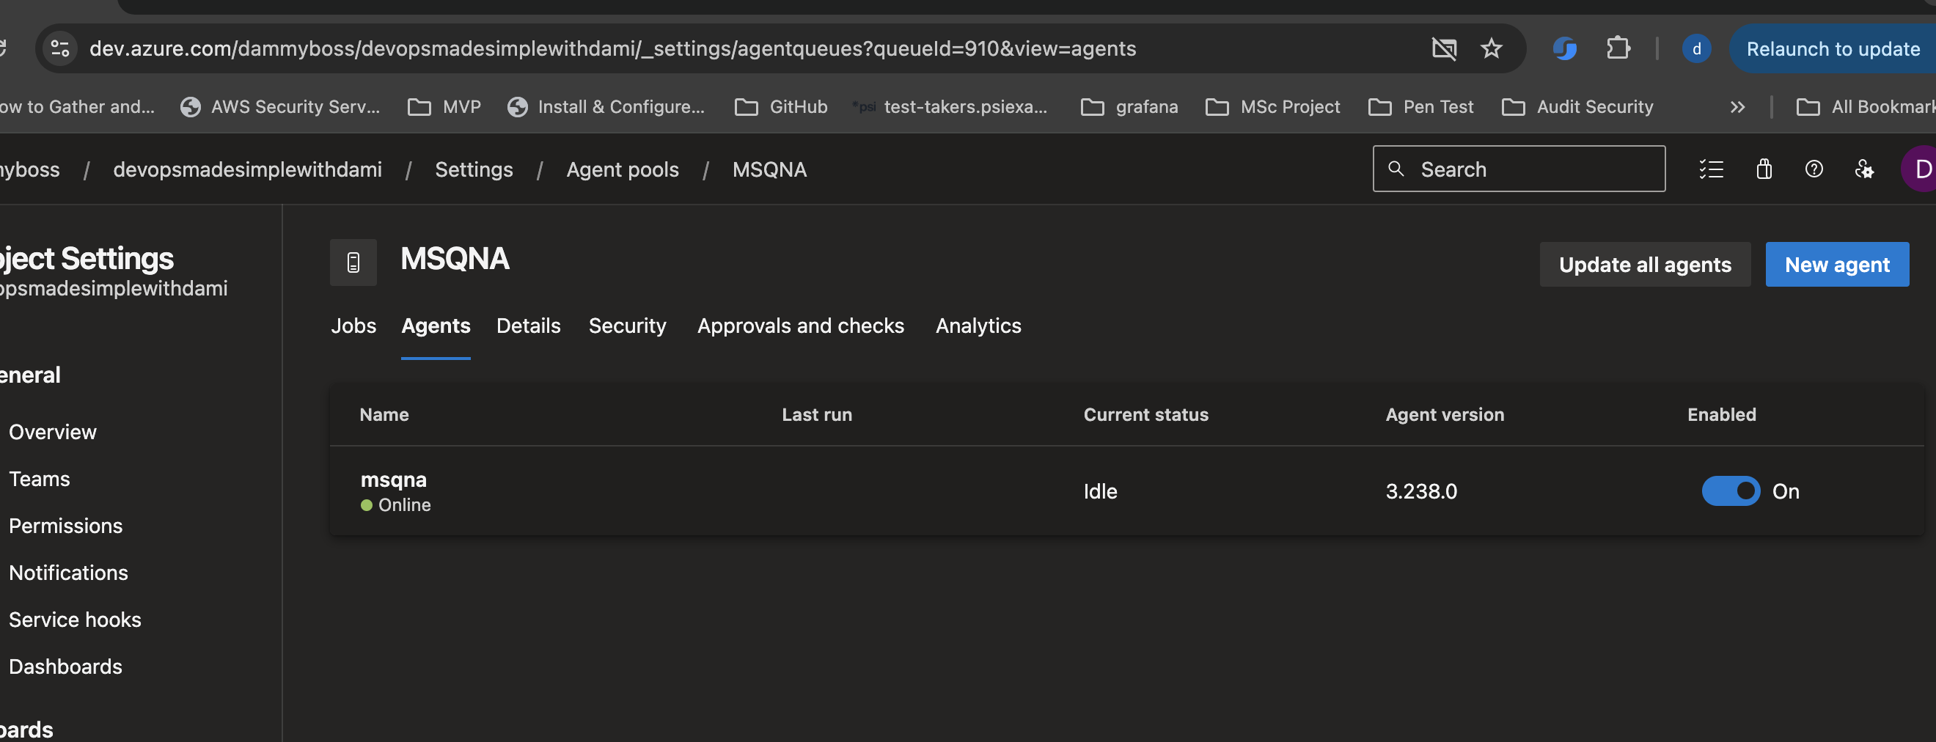Open Permissions in the settings sidebar
The width and height of the screenshot is (1936, 742).
point(65,526)
